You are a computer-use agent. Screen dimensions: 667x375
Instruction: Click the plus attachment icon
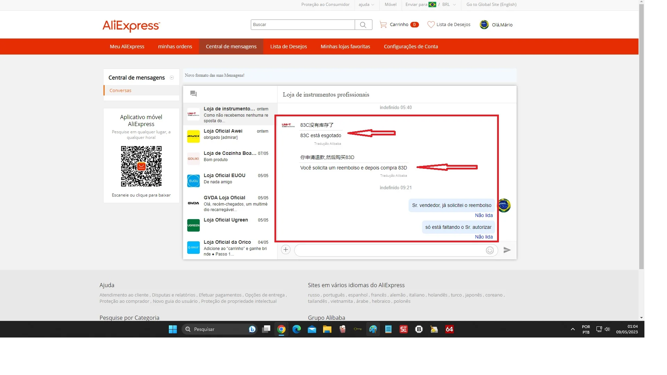(286, 250)
